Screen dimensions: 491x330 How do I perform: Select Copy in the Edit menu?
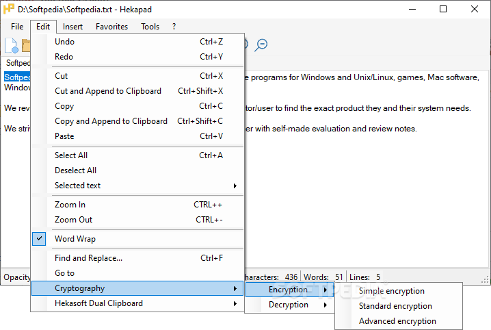click(137, 106)
